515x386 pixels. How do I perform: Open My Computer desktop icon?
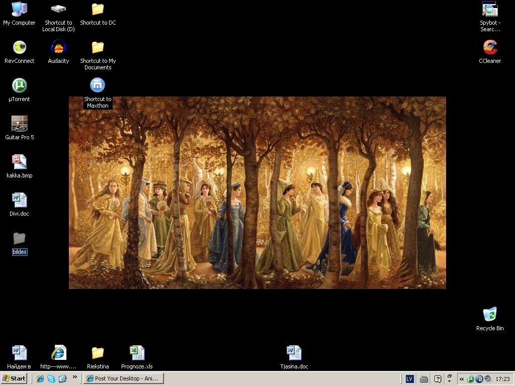(x=19, y=13)
